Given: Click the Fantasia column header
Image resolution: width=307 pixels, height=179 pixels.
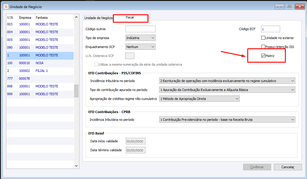Looking at the screenshot, I should tap(54, 18).
